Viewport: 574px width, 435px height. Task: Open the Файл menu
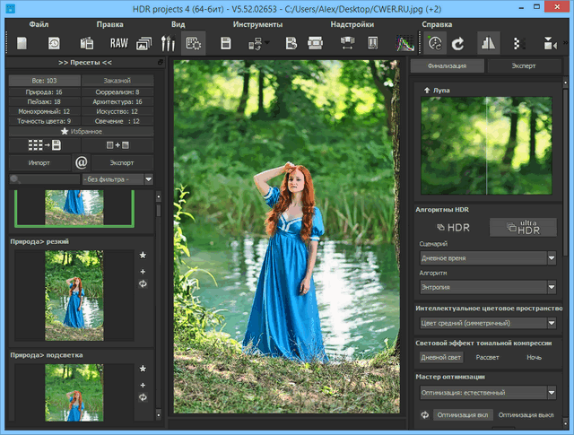(x=39, y=24)
